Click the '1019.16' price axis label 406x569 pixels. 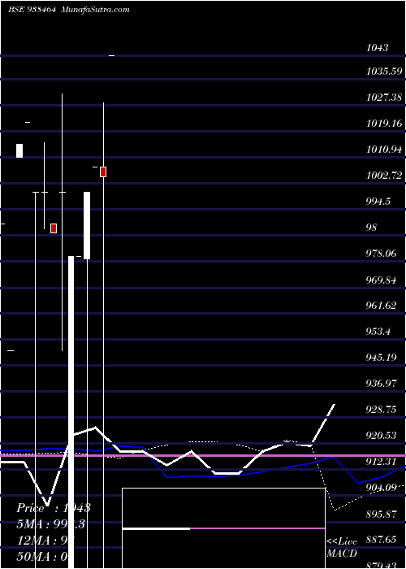click(x=384, y=124)
